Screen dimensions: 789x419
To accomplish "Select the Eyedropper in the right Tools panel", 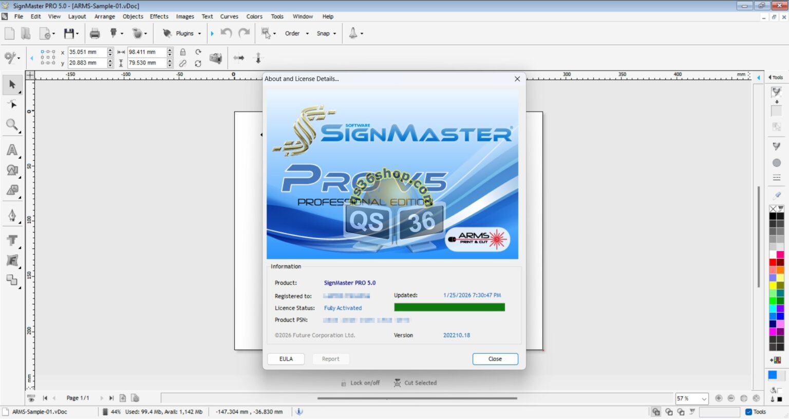I will 776,195.
